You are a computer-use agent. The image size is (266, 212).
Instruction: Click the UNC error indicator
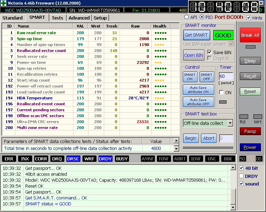click(x=212, y=159)
